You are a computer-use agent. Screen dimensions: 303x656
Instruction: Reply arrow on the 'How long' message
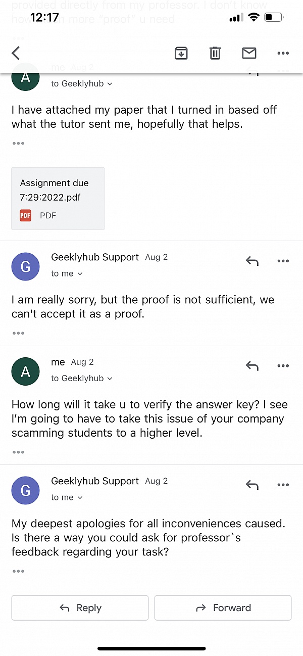click(x=252, y=366)
